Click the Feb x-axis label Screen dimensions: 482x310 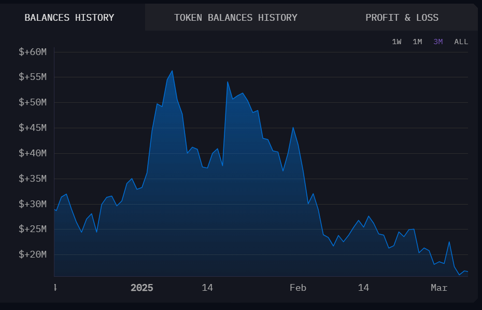[298, 288]
